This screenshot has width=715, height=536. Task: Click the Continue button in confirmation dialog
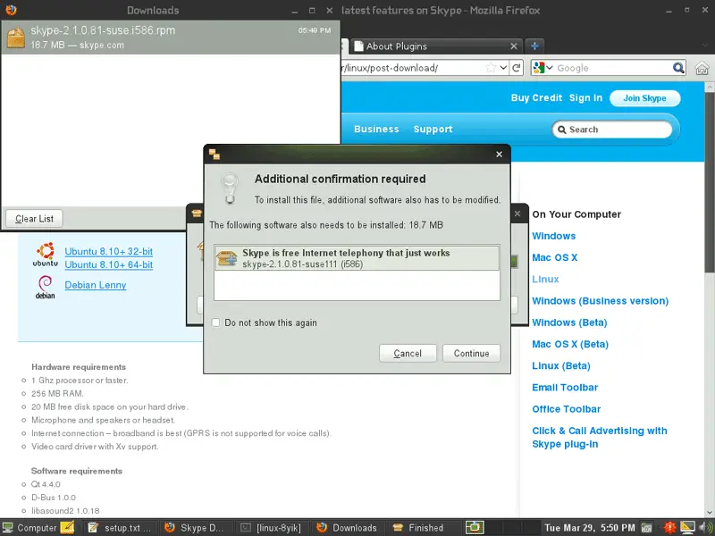471,353
